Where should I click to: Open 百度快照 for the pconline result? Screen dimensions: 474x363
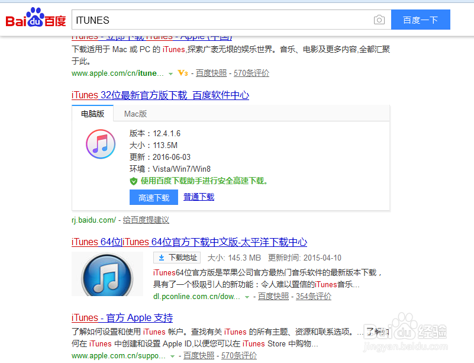point(273,297)
